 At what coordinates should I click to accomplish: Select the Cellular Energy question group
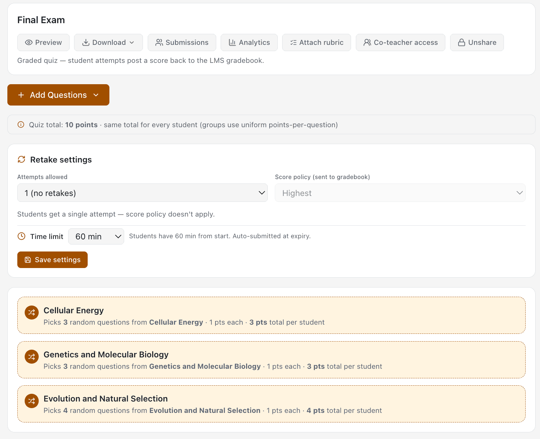coord(271,315)
